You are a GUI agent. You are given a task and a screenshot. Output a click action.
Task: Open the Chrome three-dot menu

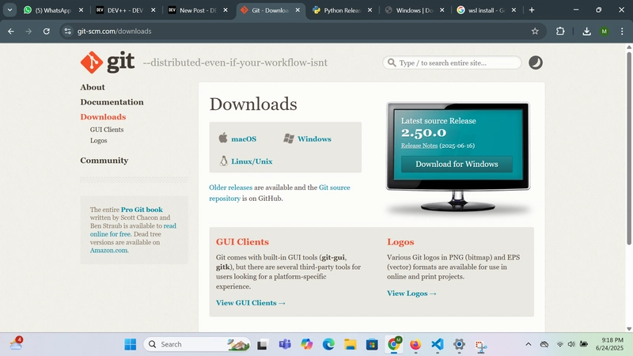click(622, 31)
